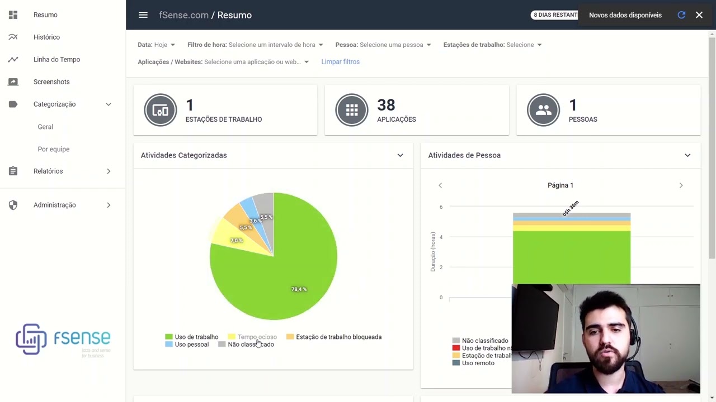Collapse the Atividades Categorizadas panel

tap(400, 155)
